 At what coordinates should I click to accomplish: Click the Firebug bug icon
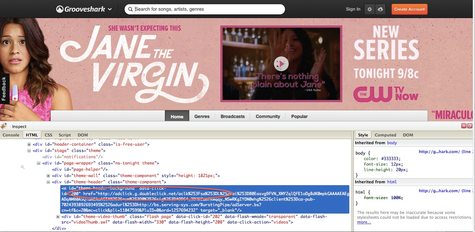(4, 127)
